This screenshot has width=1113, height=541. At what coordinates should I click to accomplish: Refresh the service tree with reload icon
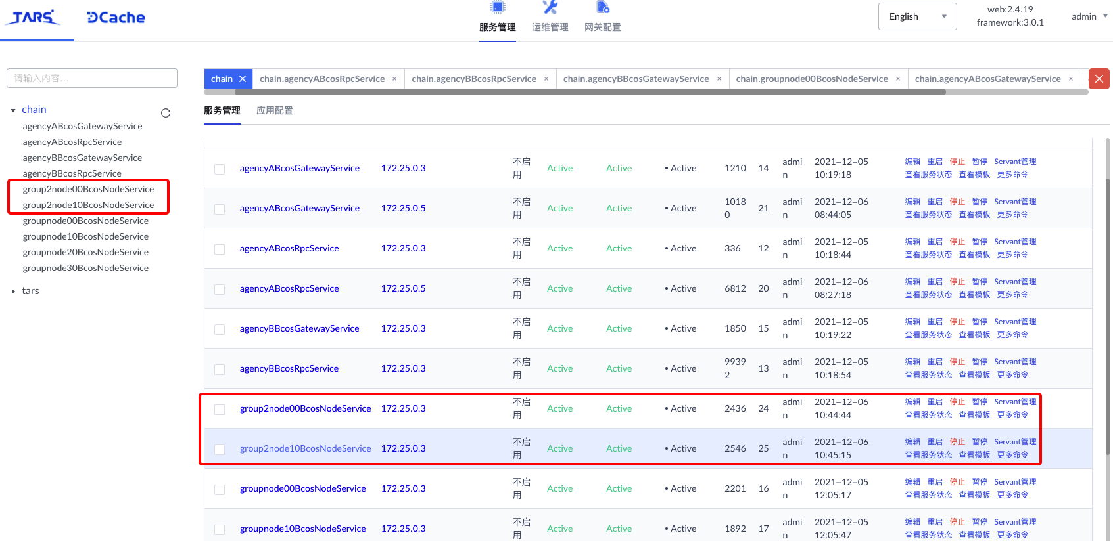166,113
